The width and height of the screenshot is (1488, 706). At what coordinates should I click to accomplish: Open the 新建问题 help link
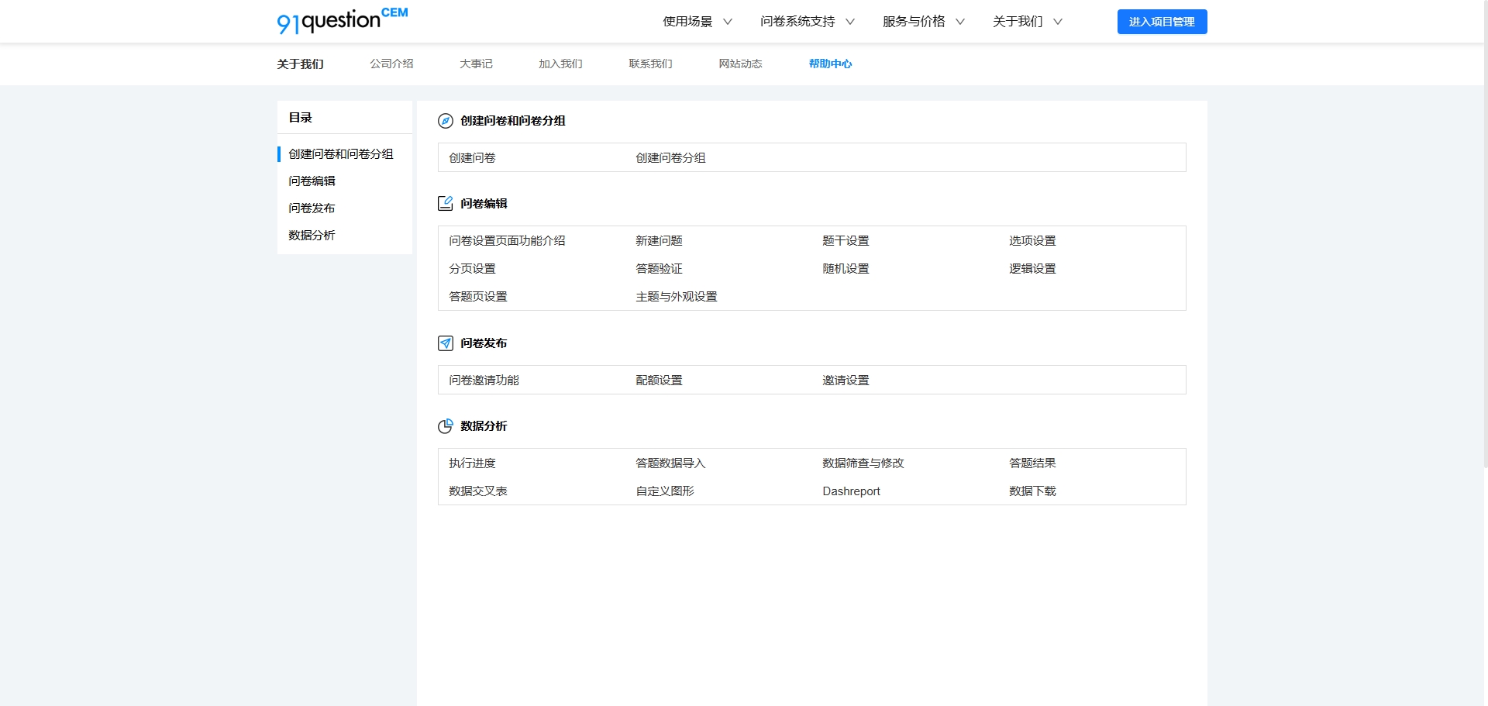(x=659, y=241)
